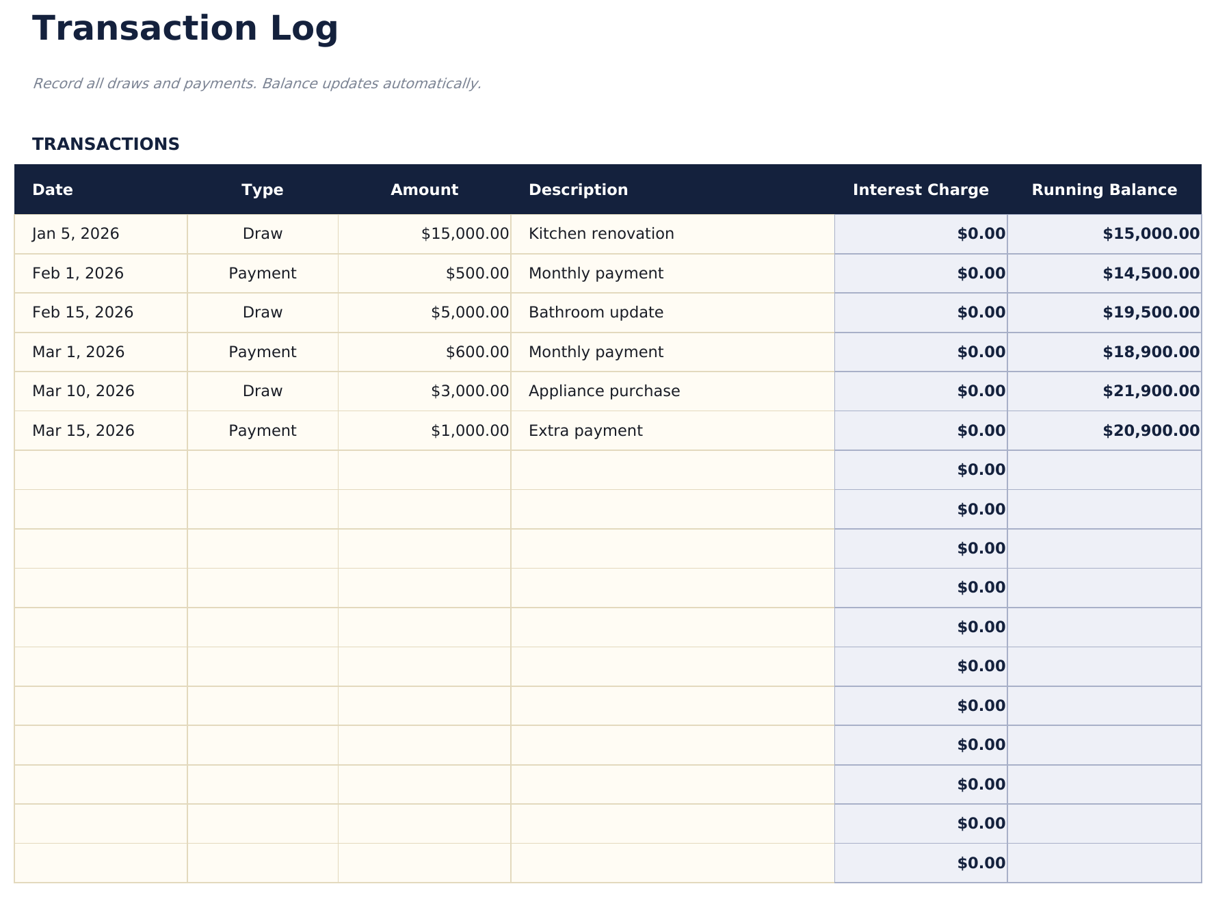Click the Date column header

52,190
